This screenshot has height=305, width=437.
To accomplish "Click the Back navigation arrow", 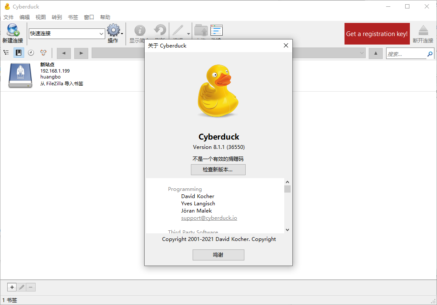I will (64, 53).
